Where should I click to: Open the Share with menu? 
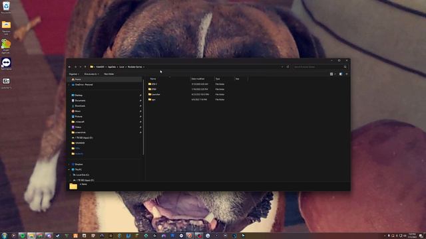click(91, 74)
